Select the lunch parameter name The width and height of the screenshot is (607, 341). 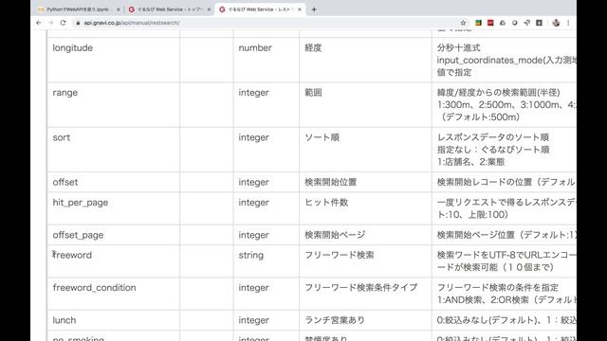tap(64, 320)
